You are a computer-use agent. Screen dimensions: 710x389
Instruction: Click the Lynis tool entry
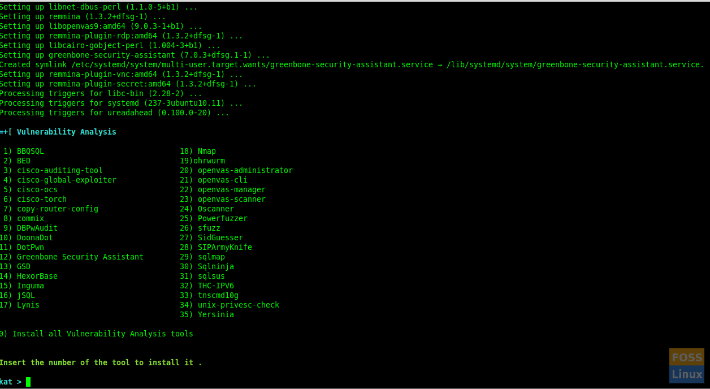(x=28, y=305)
